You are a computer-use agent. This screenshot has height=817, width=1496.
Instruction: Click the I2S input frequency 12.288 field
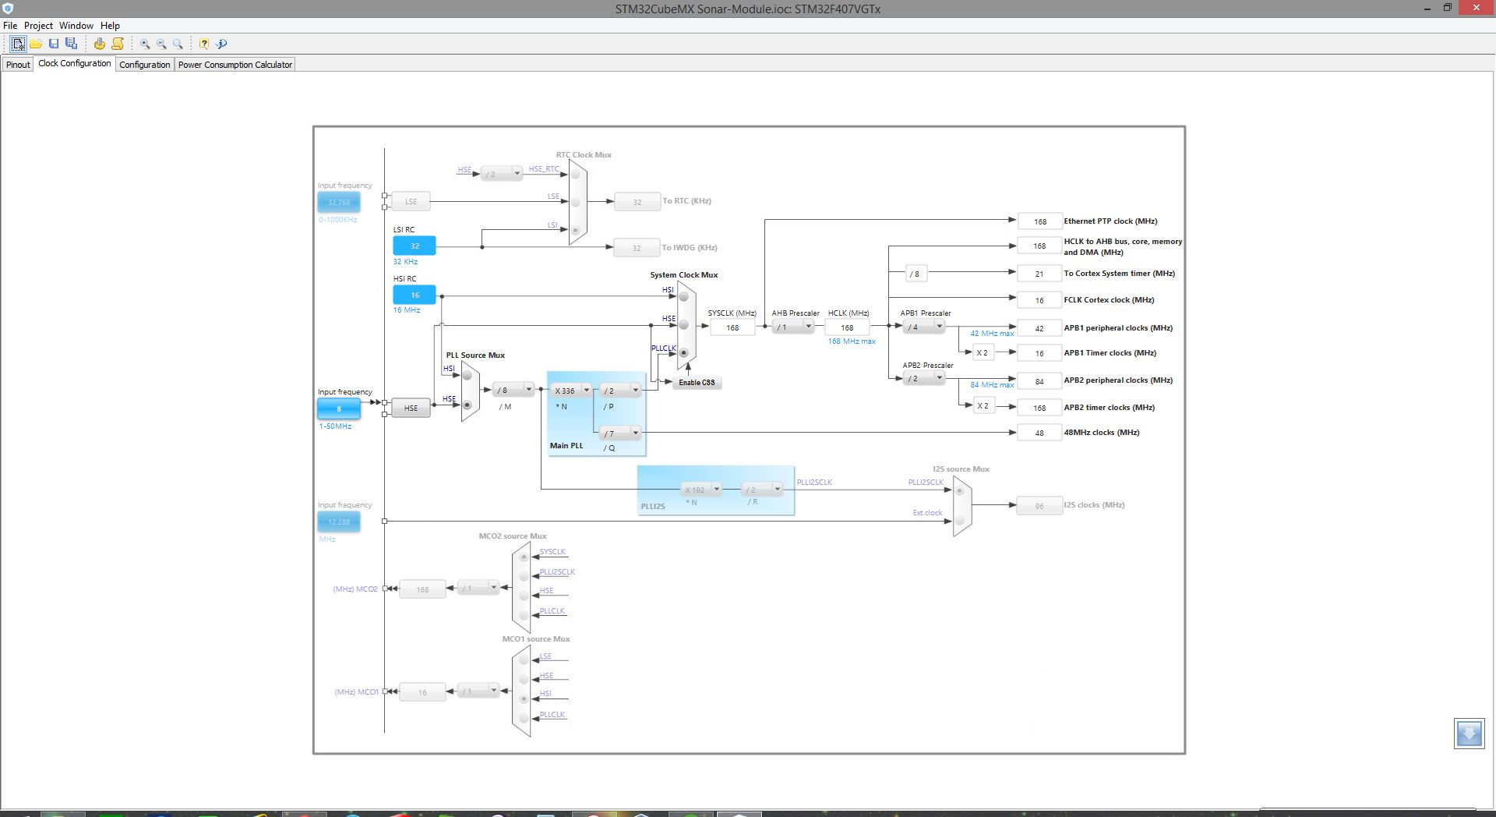pyautogui.click(x=339, y=522)
